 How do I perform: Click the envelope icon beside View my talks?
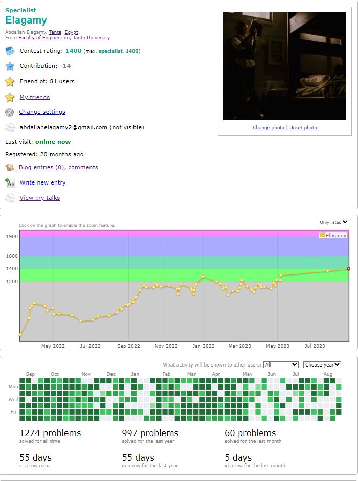pyautogui.click(x=10, y=198)
